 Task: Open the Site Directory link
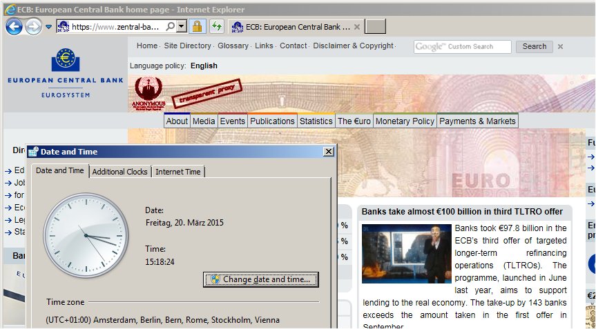187,46
